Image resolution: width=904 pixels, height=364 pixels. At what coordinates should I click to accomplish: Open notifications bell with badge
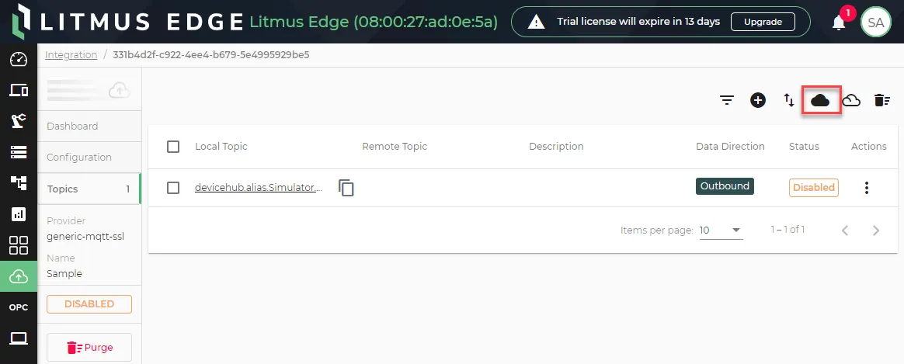coord(840,23)
